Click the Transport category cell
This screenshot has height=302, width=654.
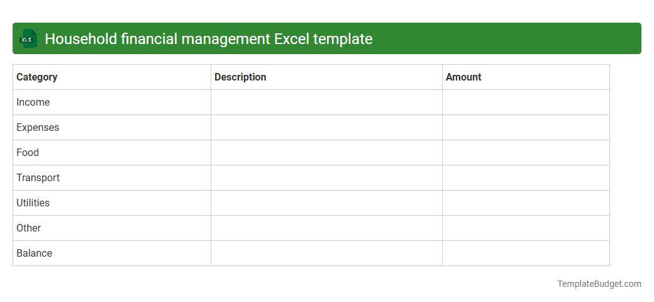112,177
